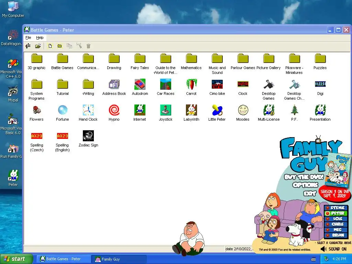Select the Joystick program icon
Screen dimensions: 352x264
tap(166, 110)
